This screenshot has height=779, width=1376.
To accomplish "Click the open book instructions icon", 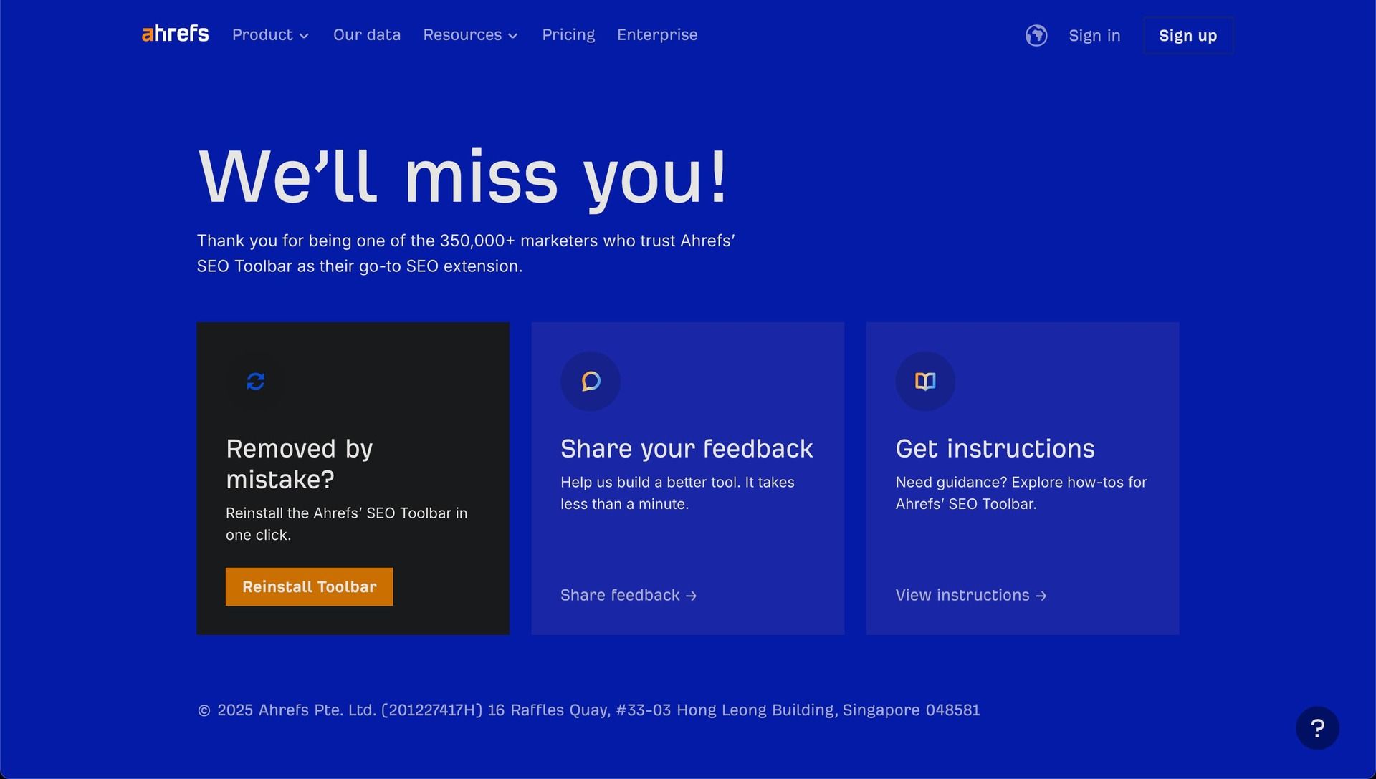I will click(924, 381).
